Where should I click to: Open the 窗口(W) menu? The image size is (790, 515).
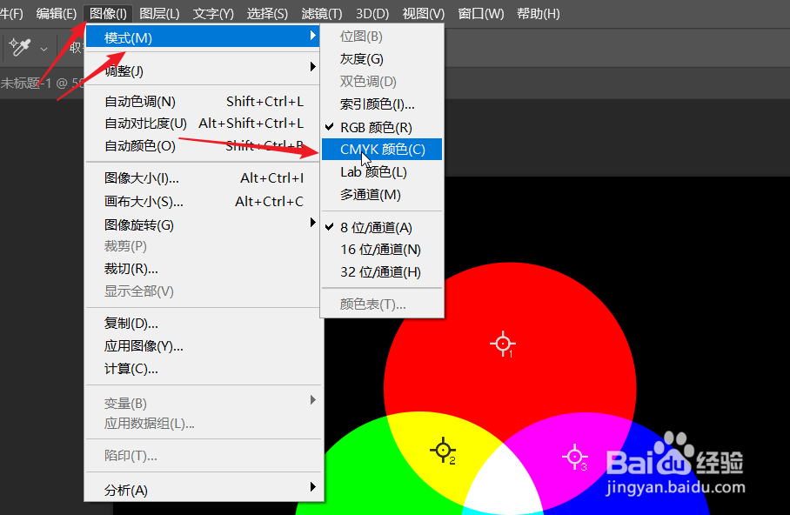(x=480, y=14)
